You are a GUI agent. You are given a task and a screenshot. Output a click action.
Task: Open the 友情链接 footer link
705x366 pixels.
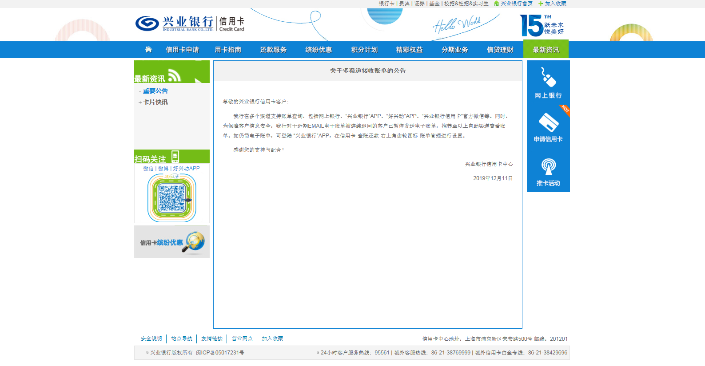tap(212, 338)
